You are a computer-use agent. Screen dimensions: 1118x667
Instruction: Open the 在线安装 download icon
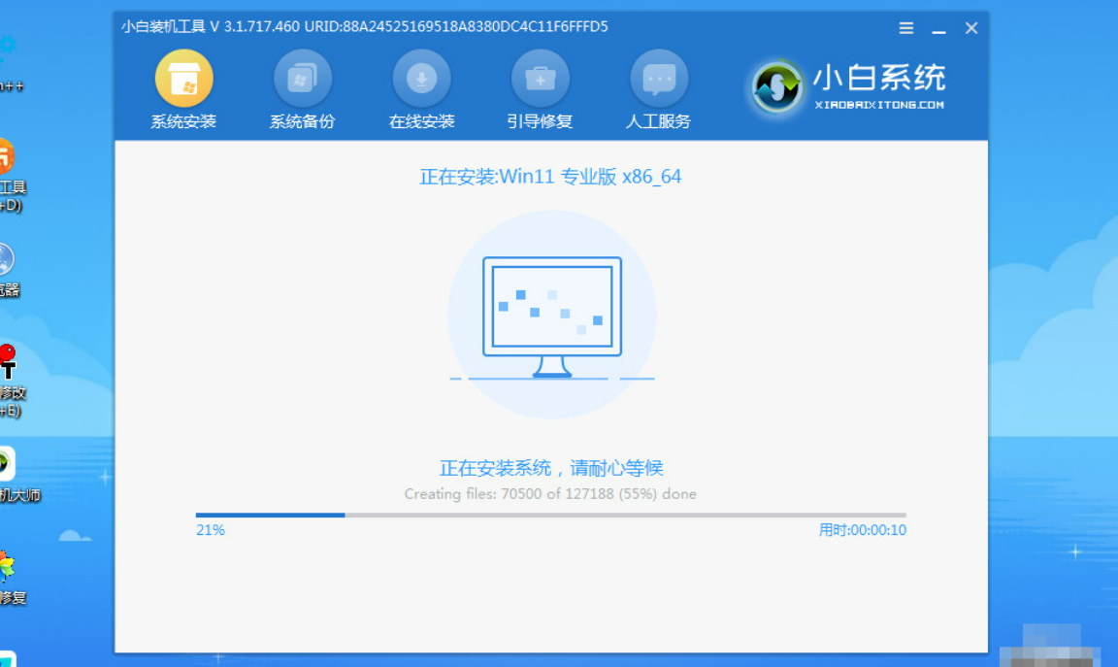[x=421, y=79]
